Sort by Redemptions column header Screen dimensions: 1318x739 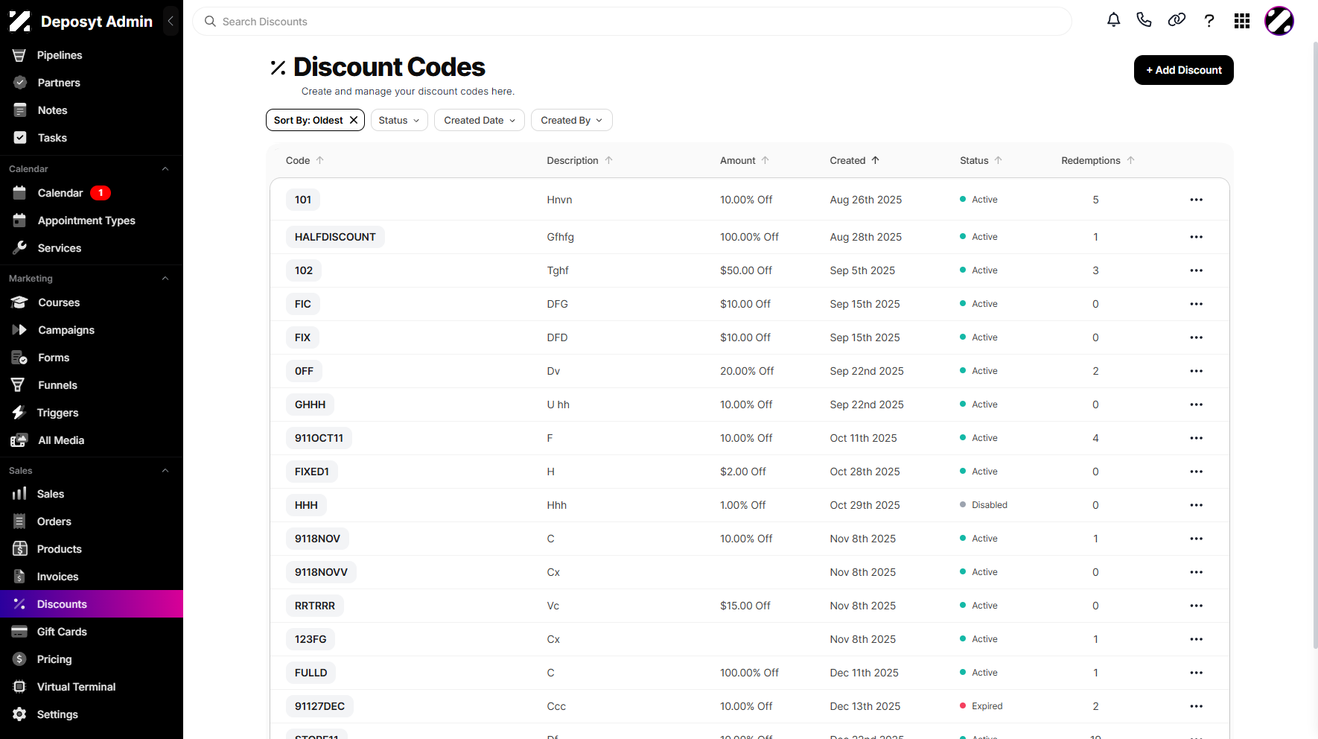1098,160
